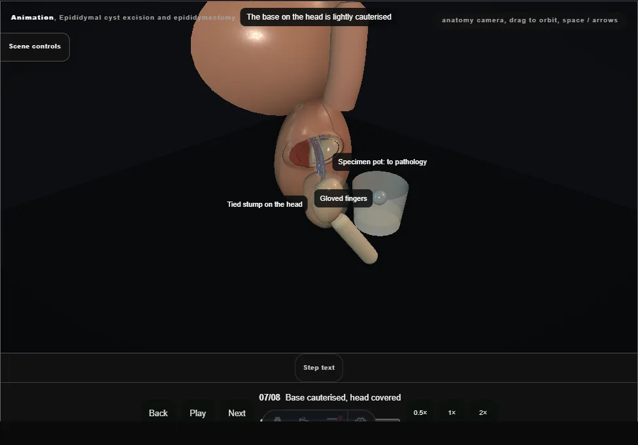Click the '07/08' step counter
This screenshot has height=445, width=638.
click(269, 397)
